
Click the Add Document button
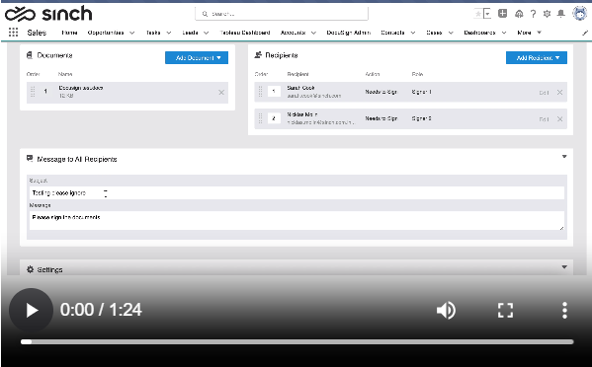click(x=197, y=57)
